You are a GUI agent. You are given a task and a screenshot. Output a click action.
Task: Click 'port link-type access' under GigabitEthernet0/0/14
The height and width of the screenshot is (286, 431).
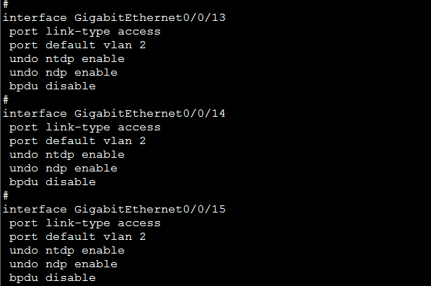click(x=85, y=128)
